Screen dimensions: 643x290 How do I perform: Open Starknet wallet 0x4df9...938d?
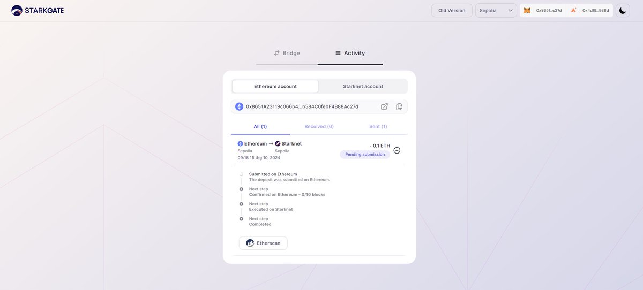coord(590,10)
